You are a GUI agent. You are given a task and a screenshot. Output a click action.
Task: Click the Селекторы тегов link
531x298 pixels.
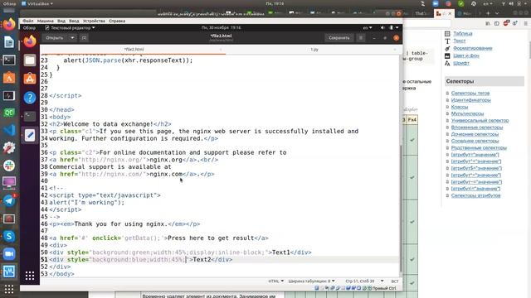pos(470,93)
